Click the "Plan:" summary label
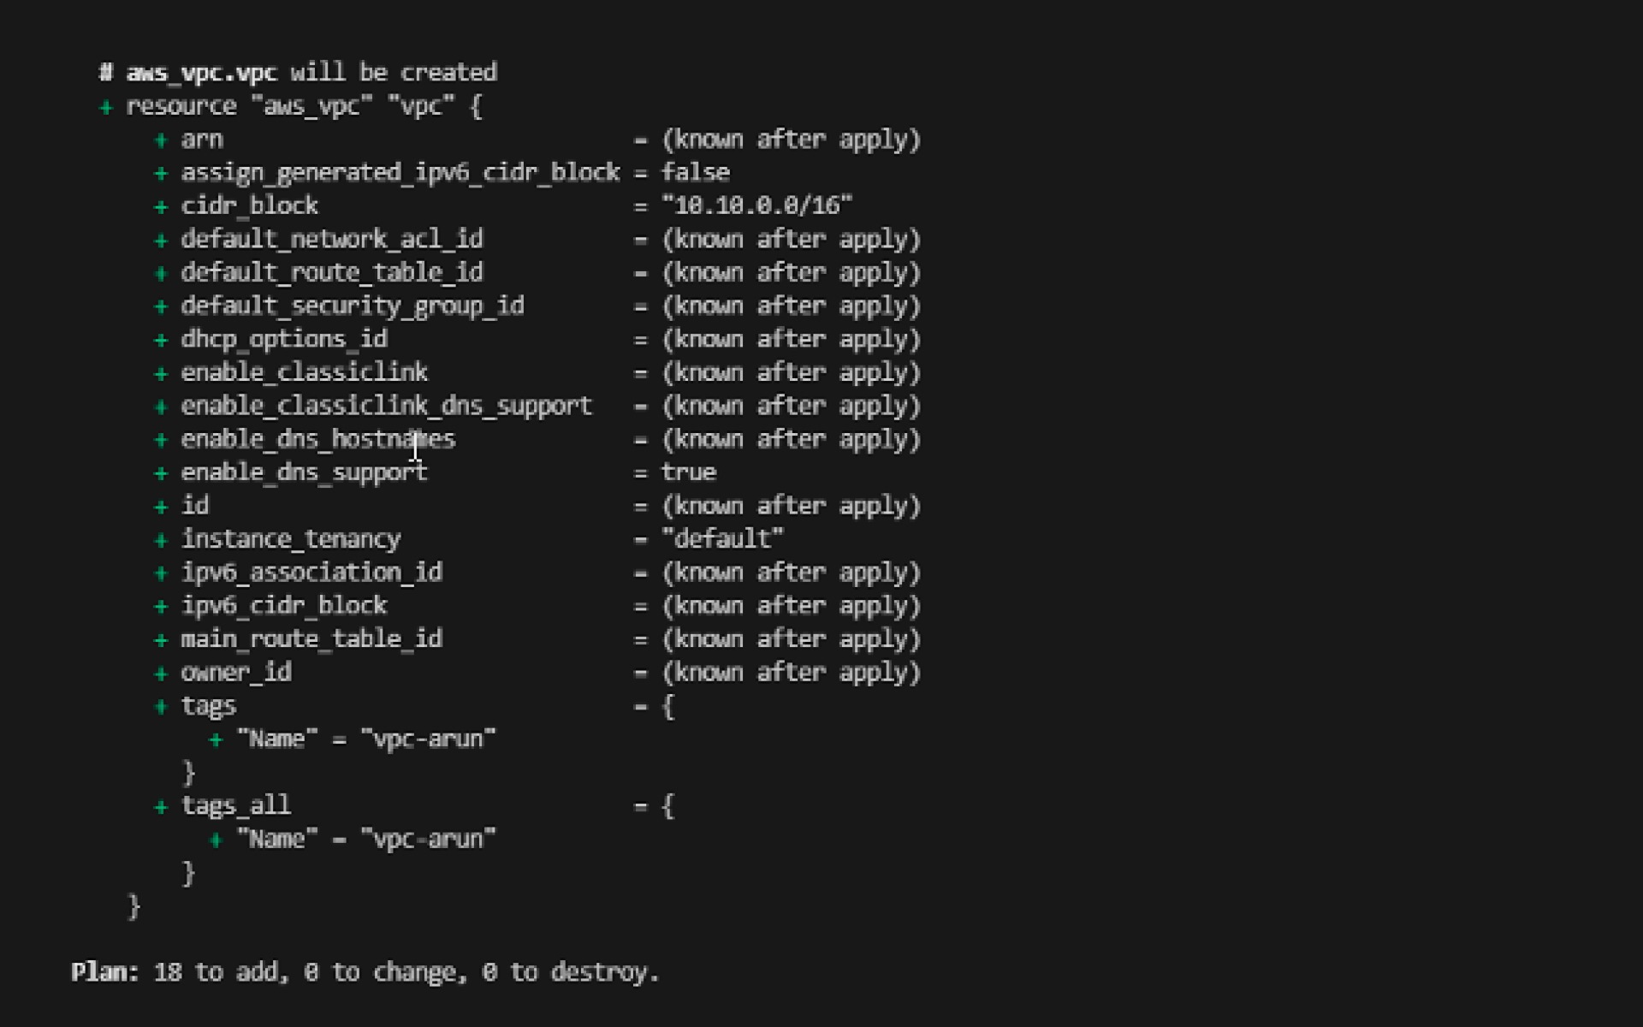 104,973
